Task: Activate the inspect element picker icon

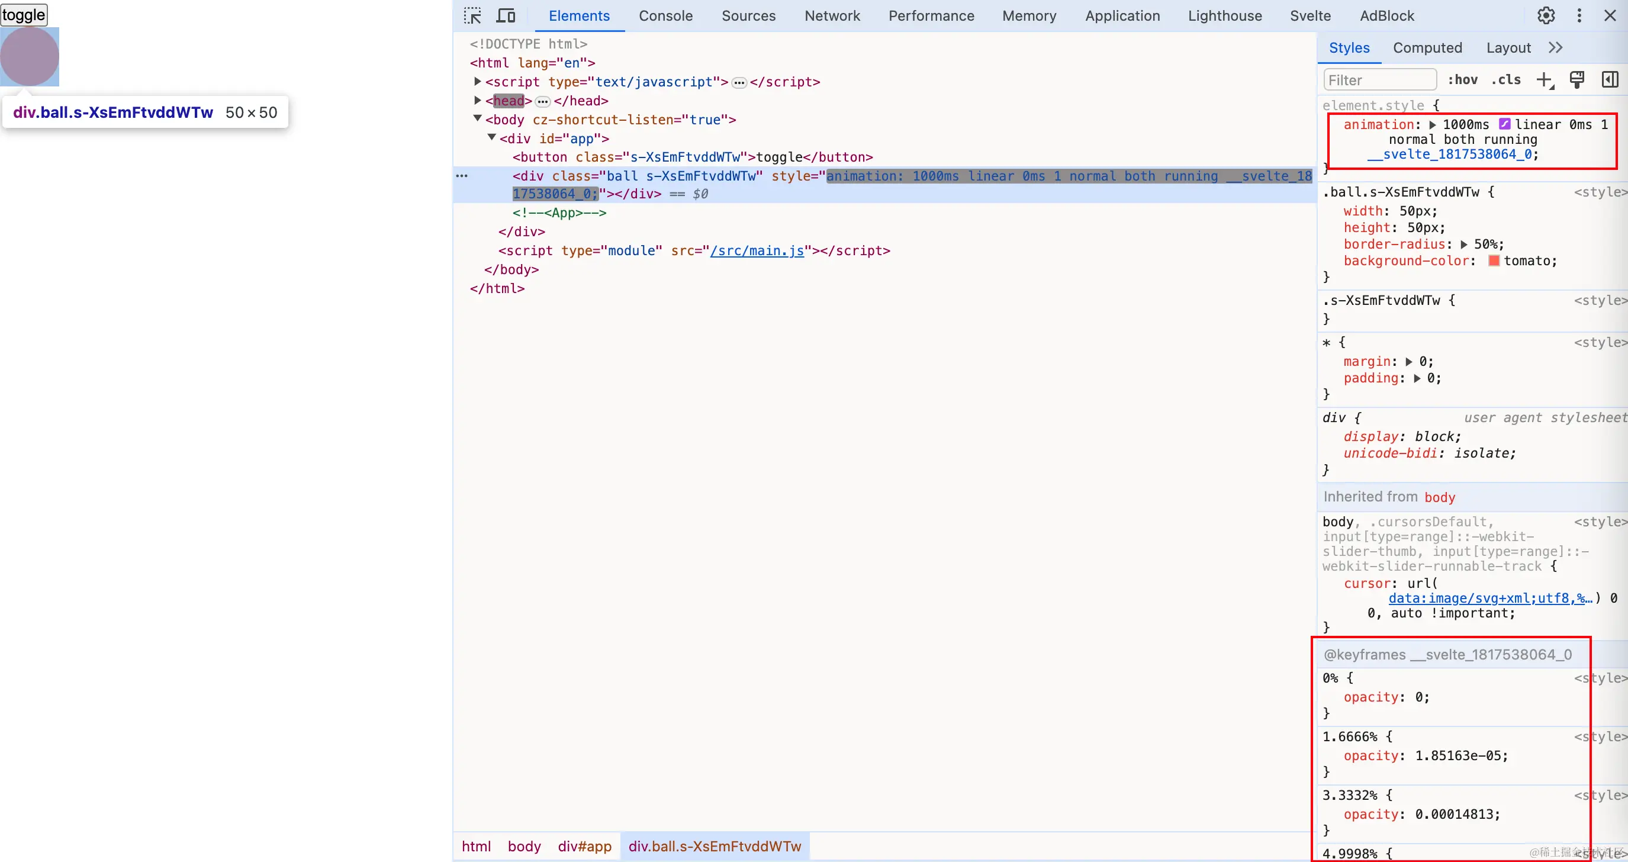Action: click(x=472, y=16)
